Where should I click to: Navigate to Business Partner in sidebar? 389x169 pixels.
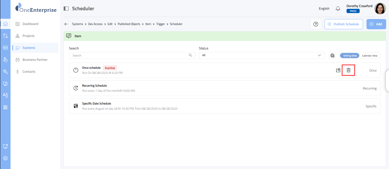click(x=35, y=60)
